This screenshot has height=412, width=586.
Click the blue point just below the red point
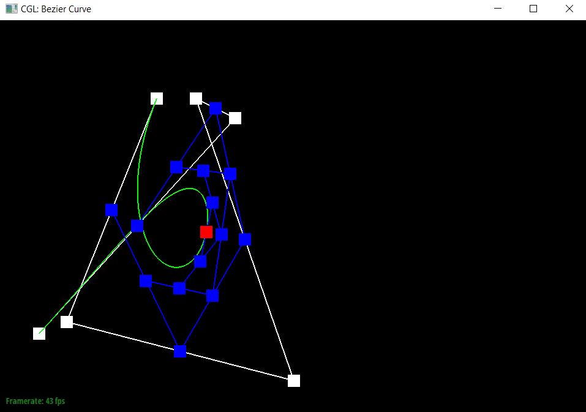tap(200, 261)
